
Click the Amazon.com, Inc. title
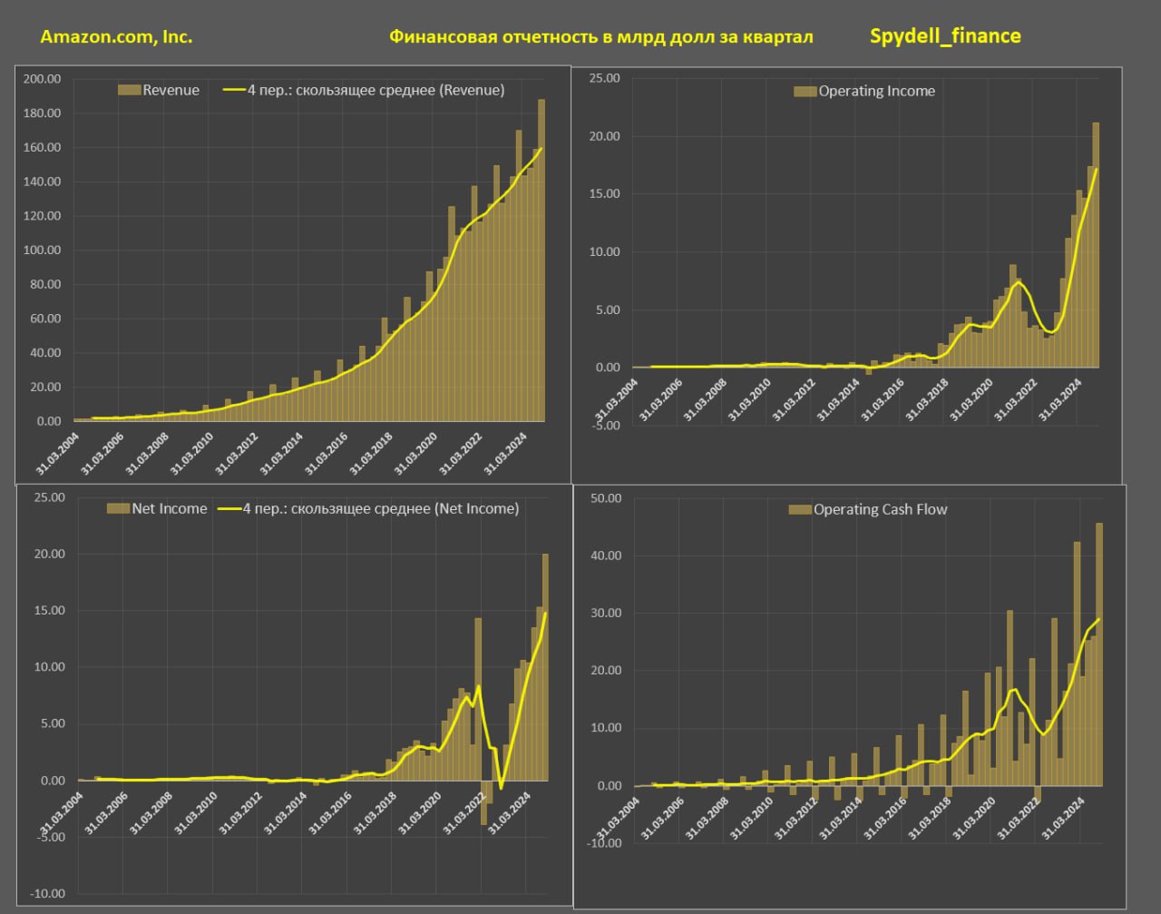pyautogui.click(x=116, y=37)
